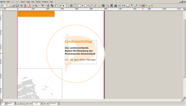The height and width of the screenshot is (106, 186).
Task: Insert PDF push button OK tool
Action: coord(143,6)
